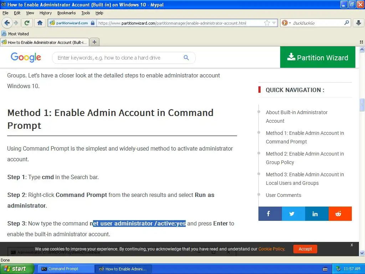Click the tray keyboard icon
365x274 pixels.
coord(325,269)
